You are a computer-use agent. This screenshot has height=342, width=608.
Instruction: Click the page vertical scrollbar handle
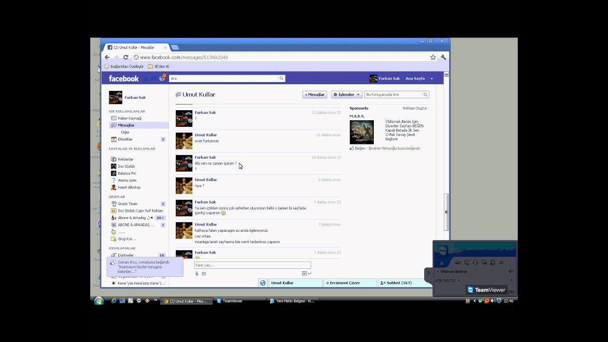tap(446, 212)
